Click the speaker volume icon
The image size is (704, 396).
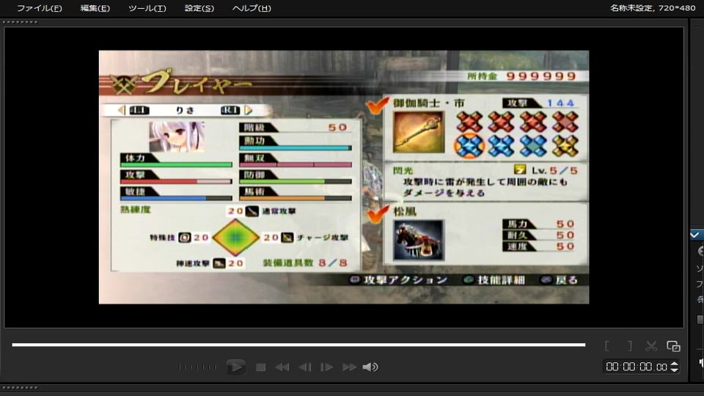[x=370, y=367]
